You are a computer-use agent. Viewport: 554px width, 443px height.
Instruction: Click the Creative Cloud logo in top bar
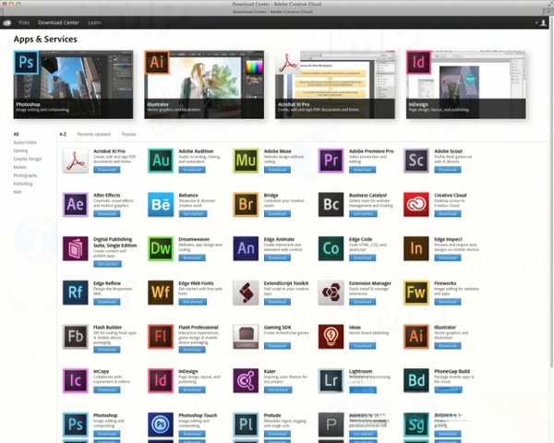pyautogui.click(x=7, y=22)
